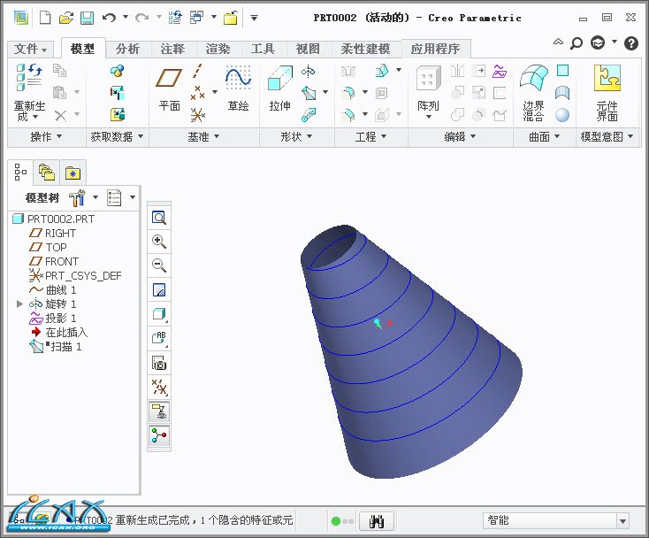
Task: Click the 阵列 (Pattern) tool icon
Action: pyautogui.click(x=428, y=81)
